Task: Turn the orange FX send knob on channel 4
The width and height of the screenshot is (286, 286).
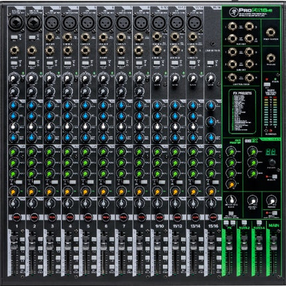Action: point(68,192)
